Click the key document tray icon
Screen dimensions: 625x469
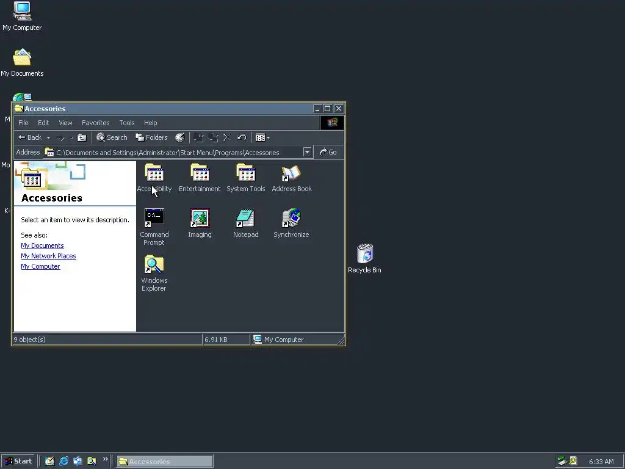pos(573,461)
